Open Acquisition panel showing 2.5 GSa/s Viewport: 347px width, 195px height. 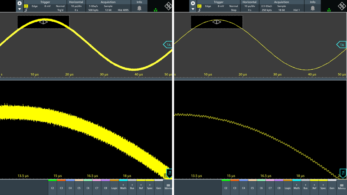coord(282,6)
